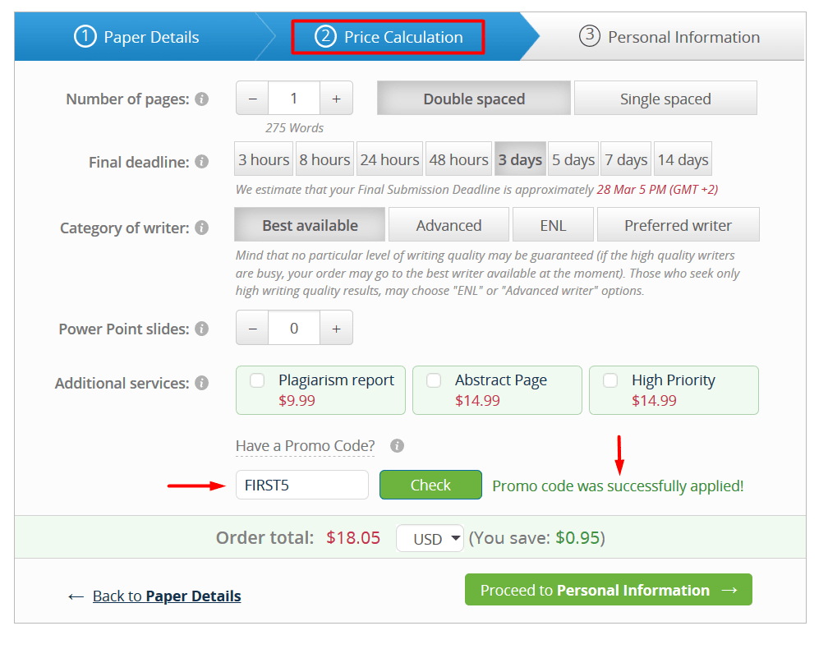Image resolution: width=828 pixels, height=649 pixels.
Task: Choose the 24 hours deadline
Action: 389,159
